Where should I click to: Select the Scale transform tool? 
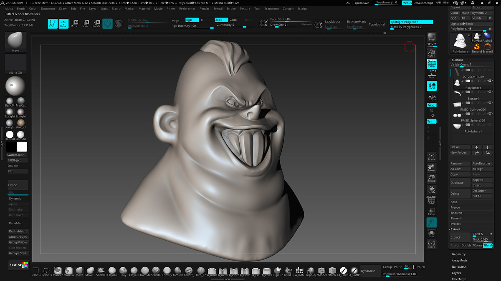[x=86, y=24]
